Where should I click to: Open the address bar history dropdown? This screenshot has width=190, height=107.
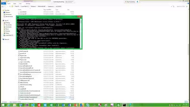click(172, 7)
